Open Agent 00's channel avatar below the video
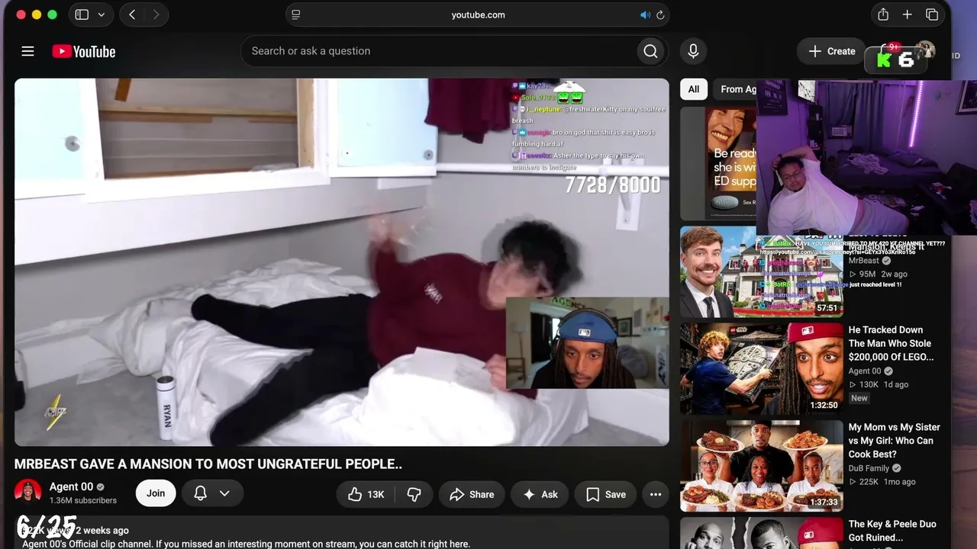This screenshot has height=549, width=977. pos(28,493)
